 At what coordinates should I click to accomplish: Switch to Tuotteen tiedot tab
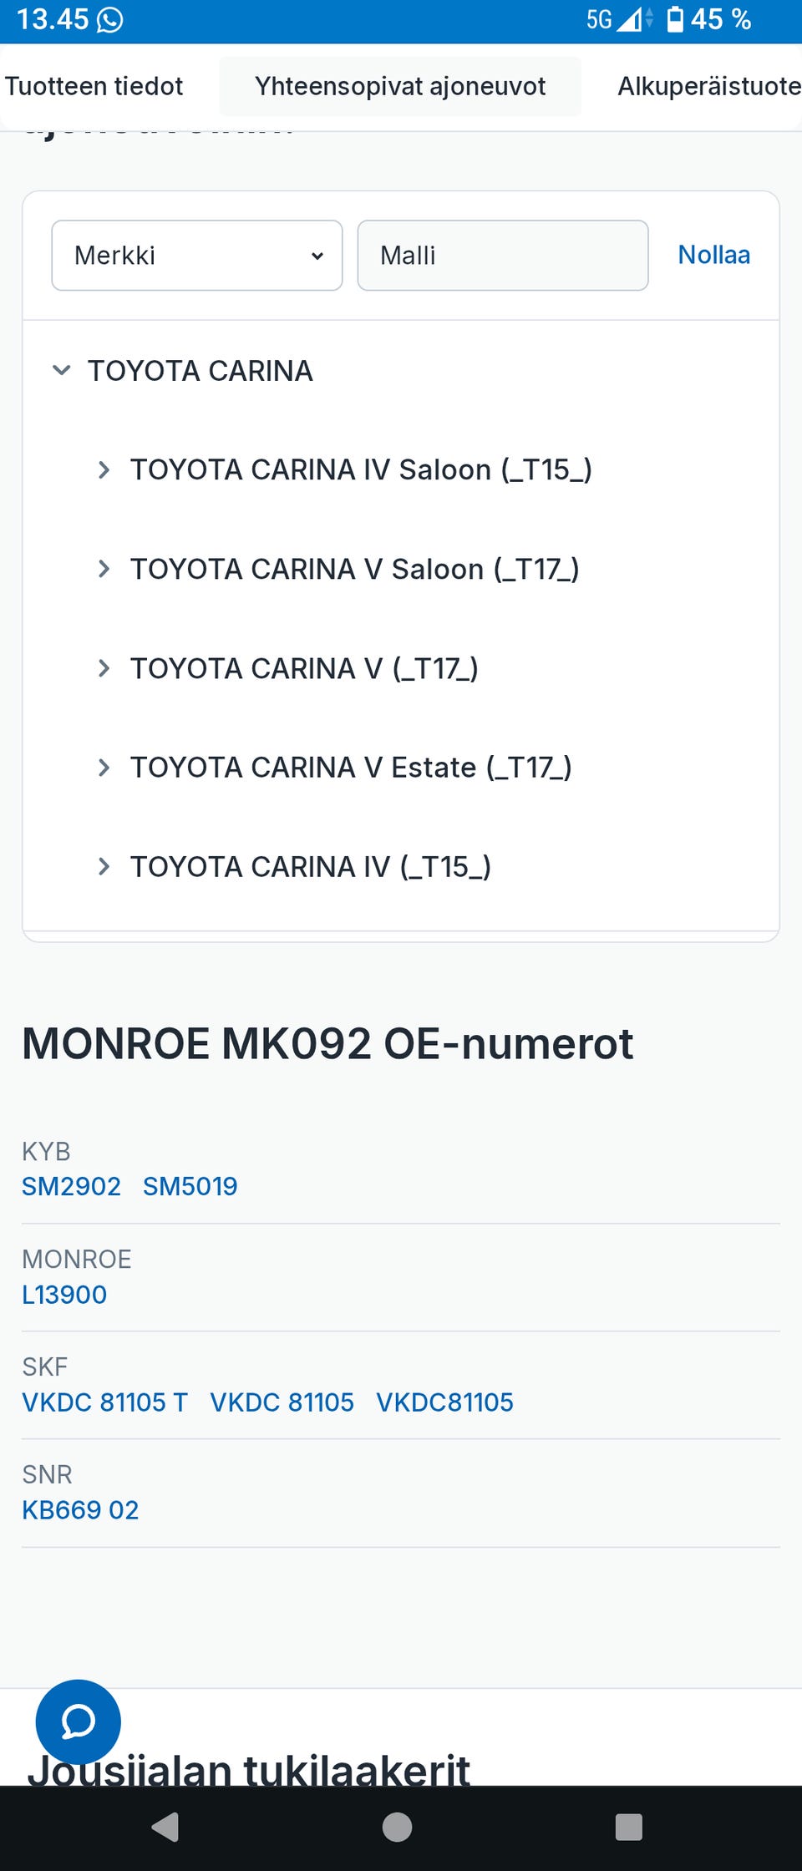coord(94,86)
